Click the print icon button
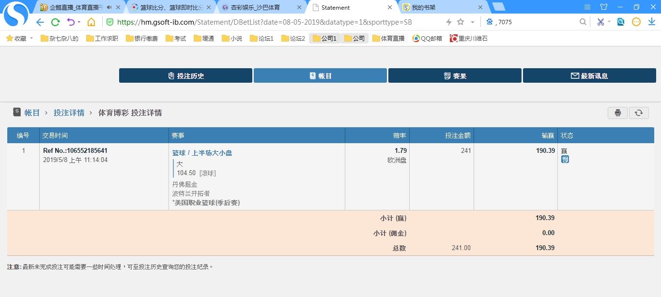Viewport: 661px width, 297px height. click(617, 113)
